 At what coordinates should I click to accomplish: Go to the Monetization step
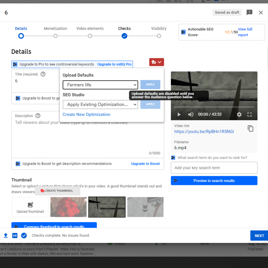[x=56, y=36]
